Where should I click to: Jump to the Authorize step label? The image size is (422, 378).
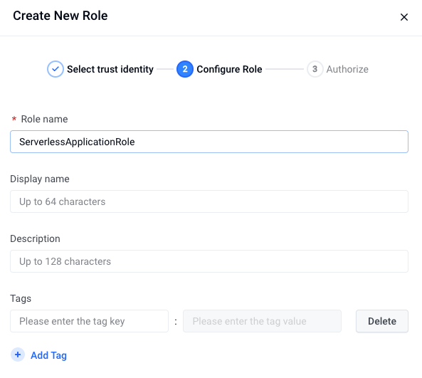pyautogui.click(x=347, y=69)
